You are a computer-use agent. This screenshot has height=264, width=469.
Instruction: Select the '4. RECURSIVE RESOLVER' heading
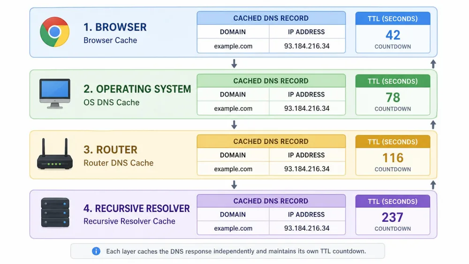[136, 208]
